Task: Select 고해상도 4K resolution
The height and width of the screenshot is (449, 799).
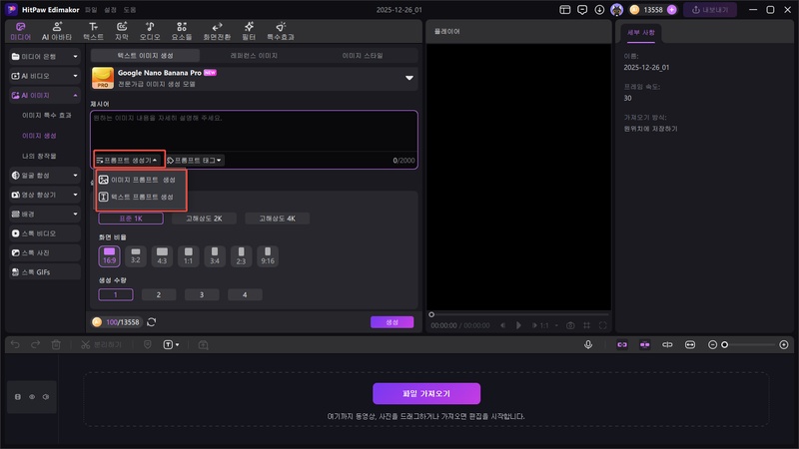Action: click(x=278, y=219)
